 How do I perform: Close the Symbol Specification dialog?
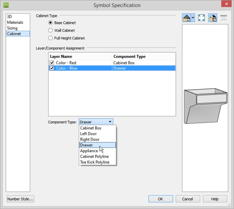click(x=226, y=4)
